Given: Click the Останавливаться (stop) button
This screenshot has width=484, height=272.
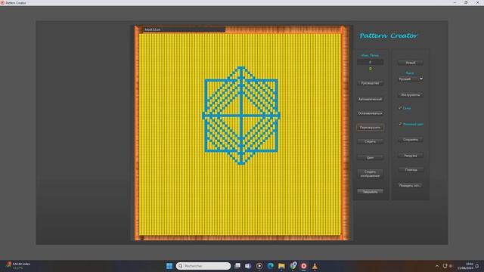Looking at the screenshot, I should point(370,113).
